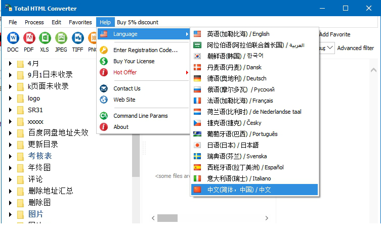Click the JPEG conversion icon
381x232 pixels.
coord(61,38)
